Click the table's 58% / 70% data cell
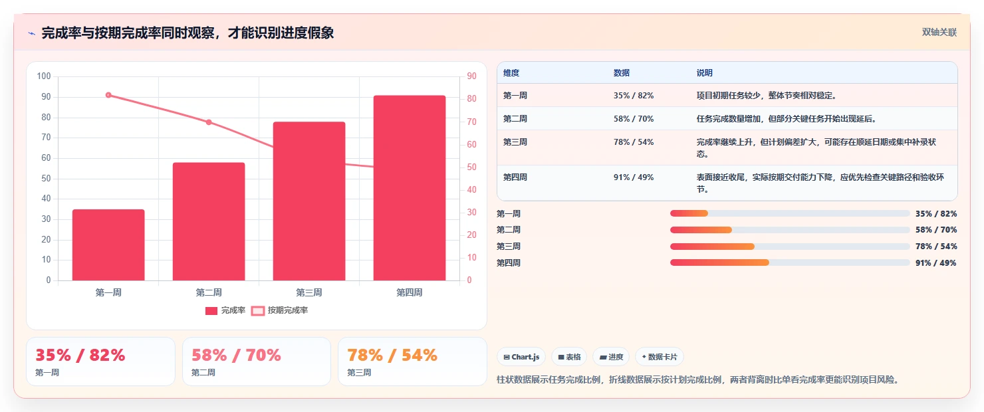Screen dimensions: 984x412 pyautogui.click(x=634, y=119)
